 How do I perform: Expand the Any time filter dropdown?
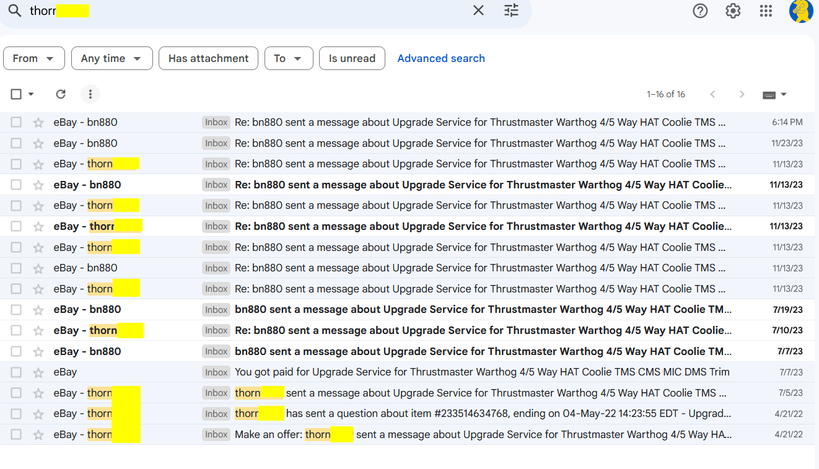point(112,58)
